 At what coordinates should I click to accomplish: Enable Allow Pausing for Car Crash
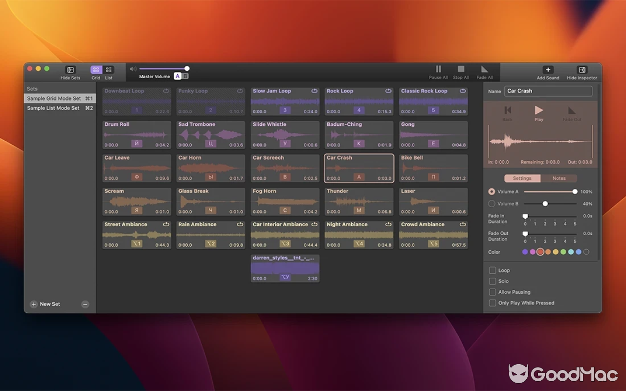492,292
